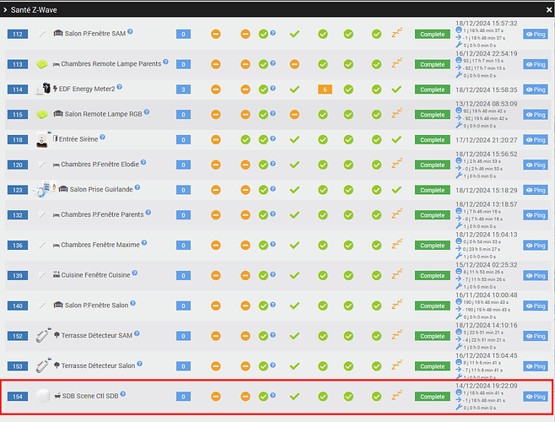The image size is (555, 422).
Task: Ping the Terrasse Détecteur Salon node
Action: coord(535,366)
